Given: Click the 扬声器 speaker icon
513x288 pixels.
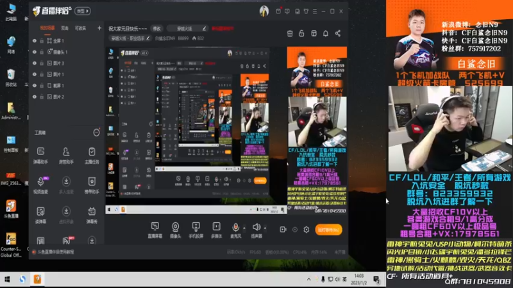Looking at the screenshot, I should pyautogui.click(x=256, y=227).
